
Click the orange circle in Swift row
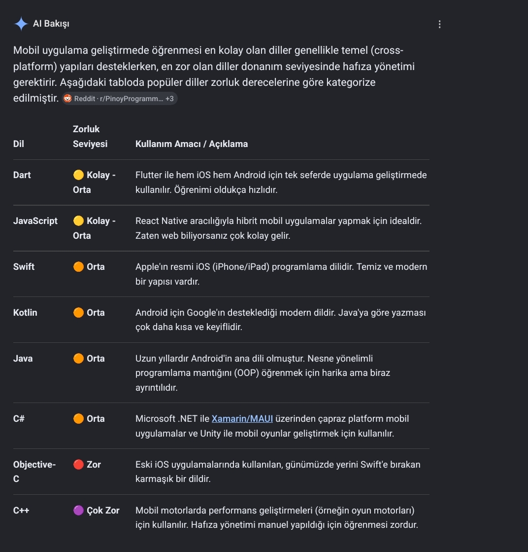pyautogui.click(x=78, y=266)
